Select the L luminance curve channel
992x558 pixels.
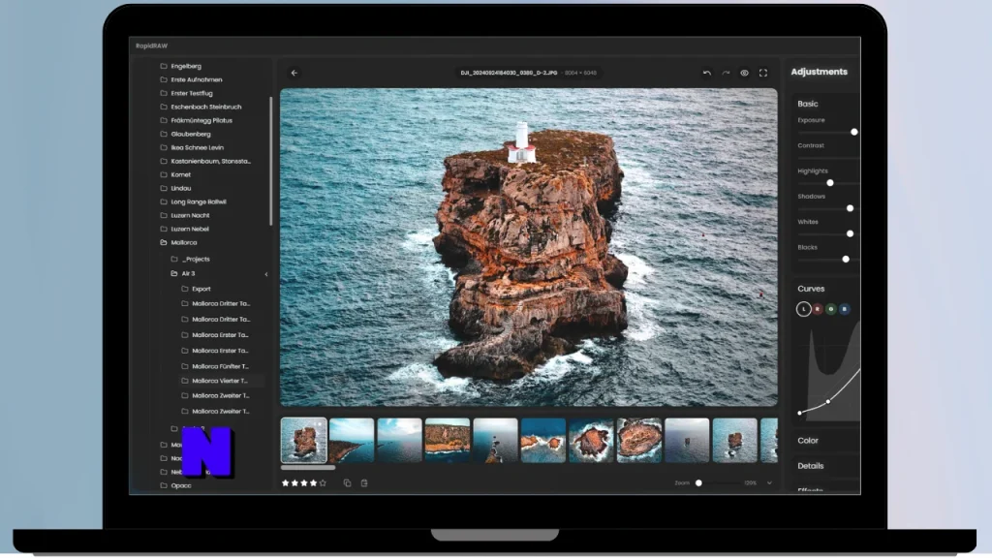(803, 309)
